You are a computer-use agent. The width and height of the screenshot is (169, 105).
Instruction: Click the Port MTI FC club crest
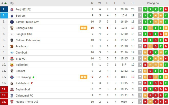pos(12,9)
